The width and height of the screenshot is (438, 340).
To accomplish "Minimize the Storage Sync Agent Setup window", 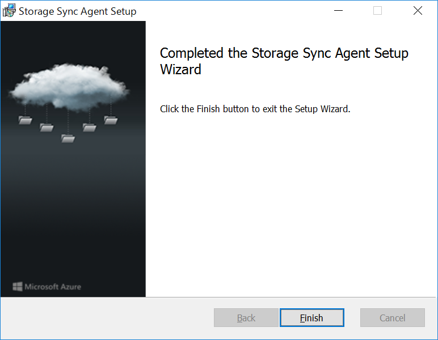I will [339, 11].
